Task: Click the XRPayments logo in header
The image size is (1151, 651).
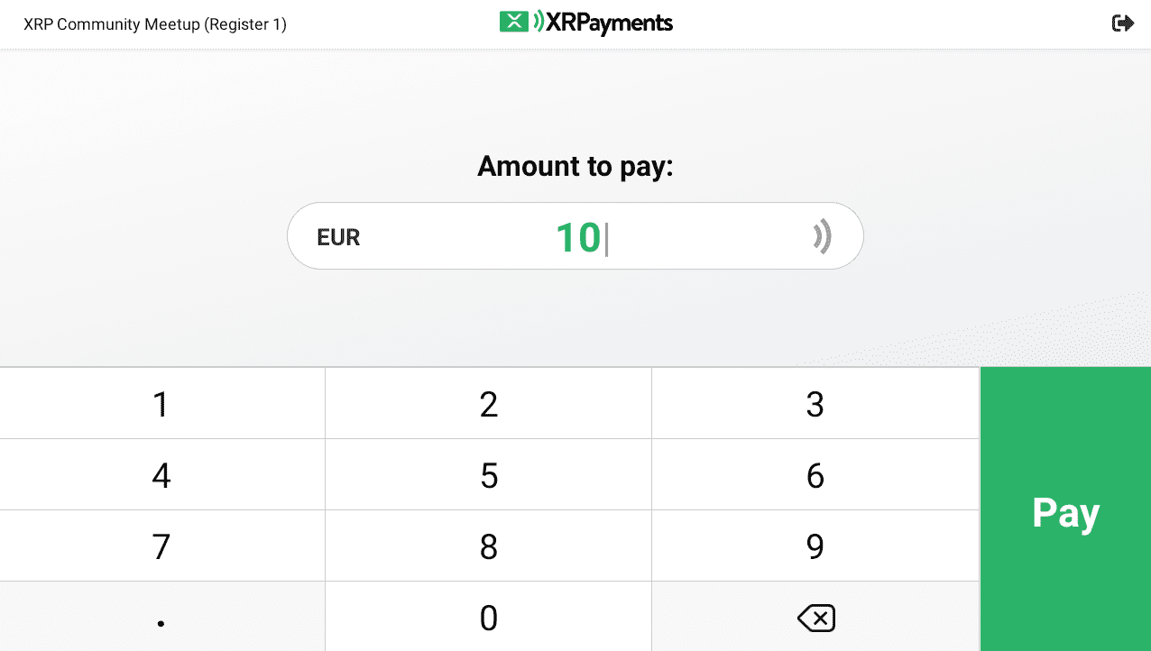Action: click(586, 23)
